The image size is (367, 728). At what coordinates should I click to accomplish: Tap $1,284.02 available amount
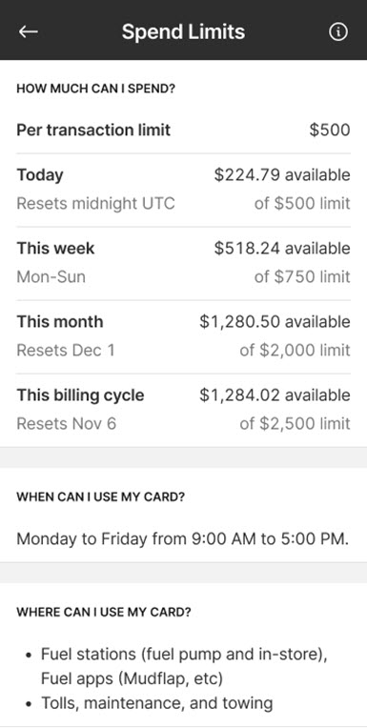tap(275, 395)
